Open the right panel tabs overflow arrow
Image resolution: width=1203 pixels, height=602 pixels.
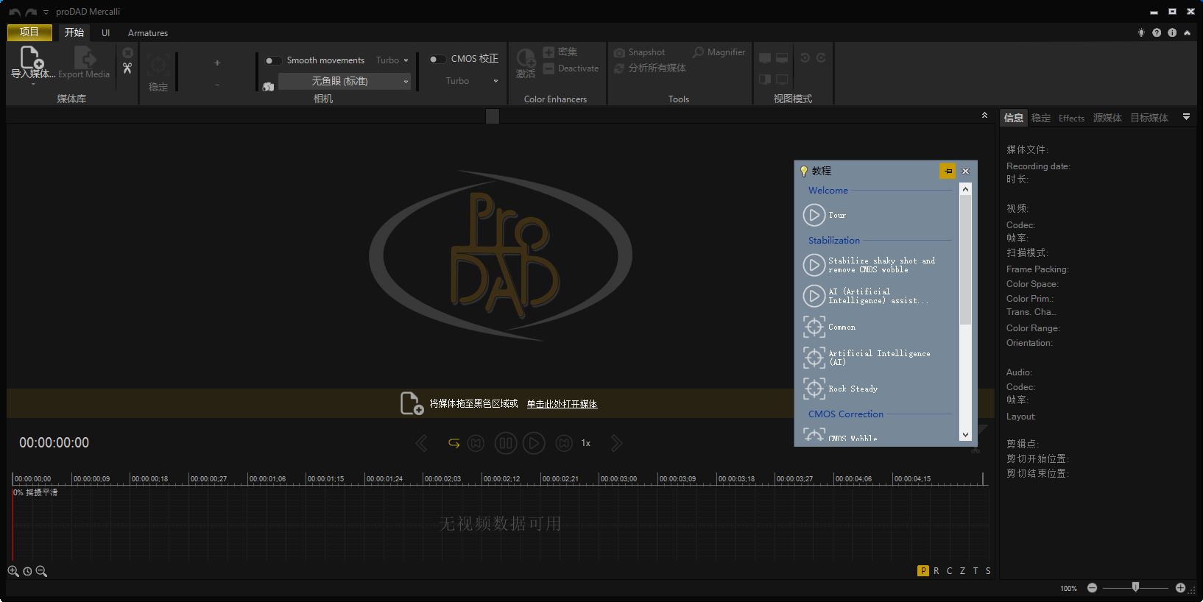coord(1186,117)
